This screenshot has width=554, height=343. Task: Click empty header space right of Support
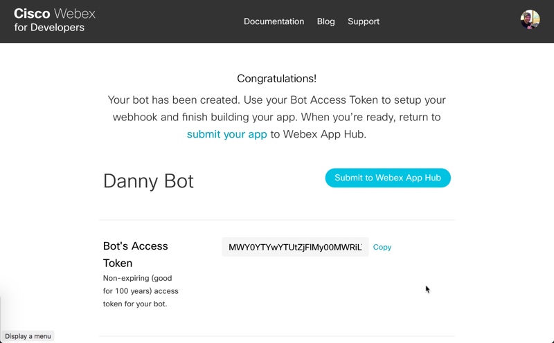[x=450, y=21]
